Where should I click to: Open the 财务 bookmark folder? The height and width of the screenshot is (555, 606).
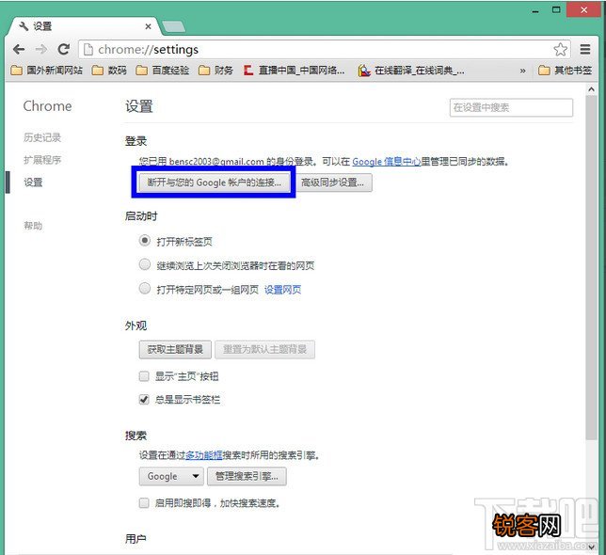215,71
